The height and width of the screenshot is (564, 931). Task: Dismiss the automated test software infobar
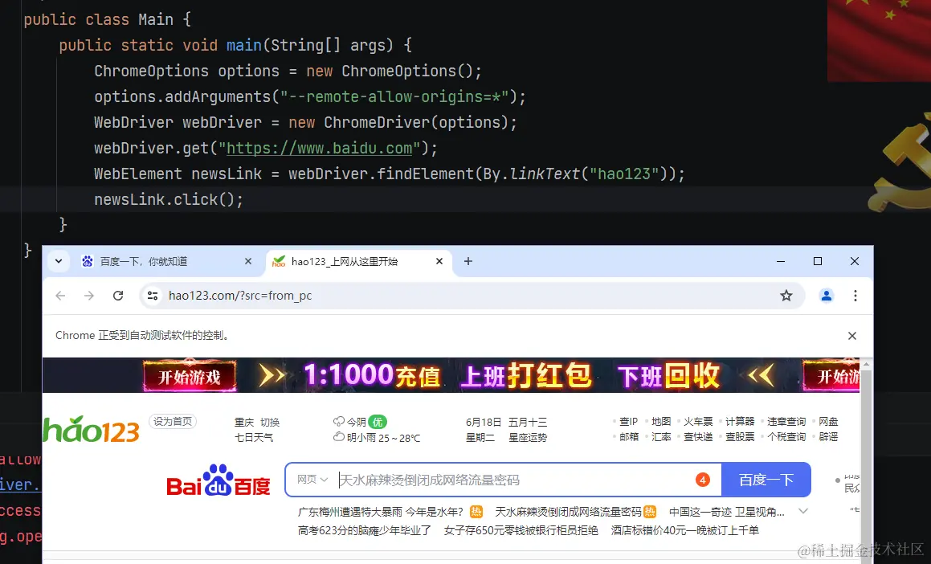click(852, 336)
